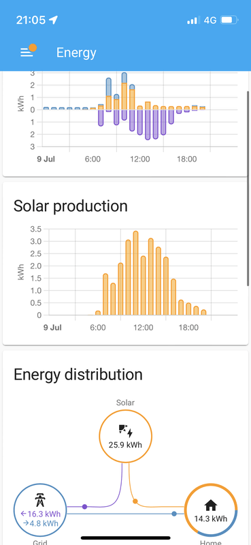
Task: Tap the orange notification dot on menu
Action: (33, 48)
